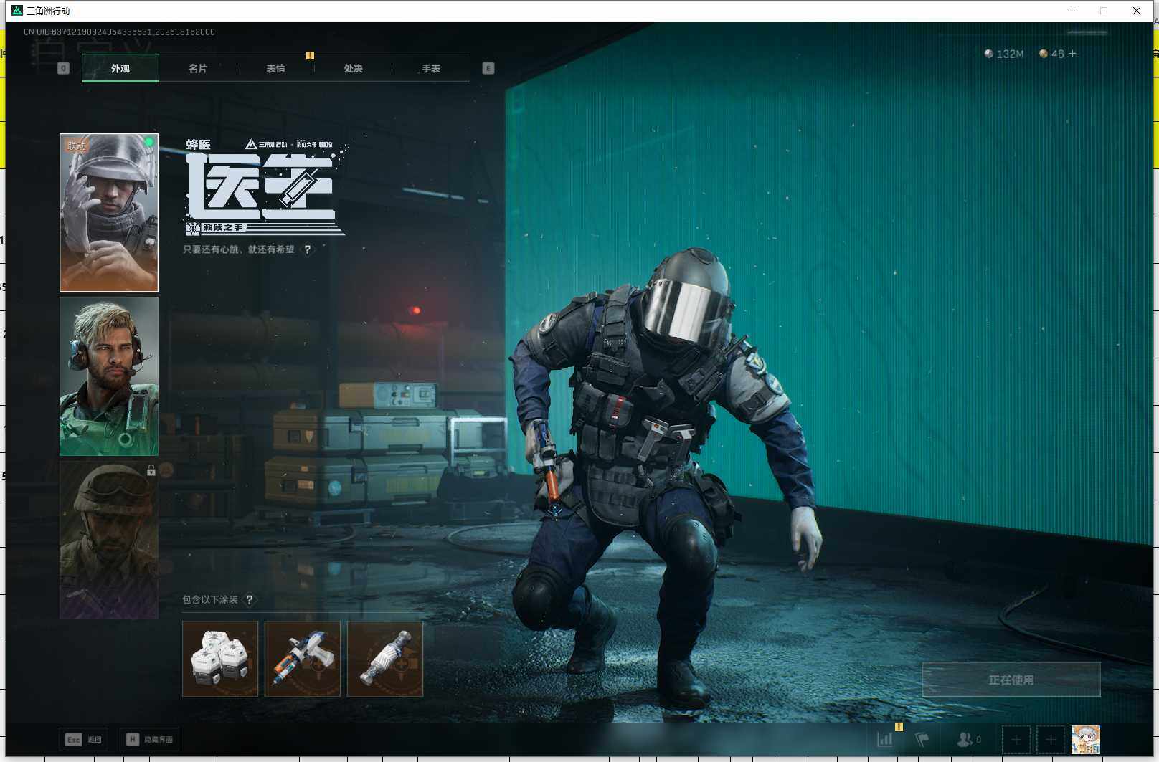Go to the 手表 tab
This screenshot has width=1159, height=762.
431,68
